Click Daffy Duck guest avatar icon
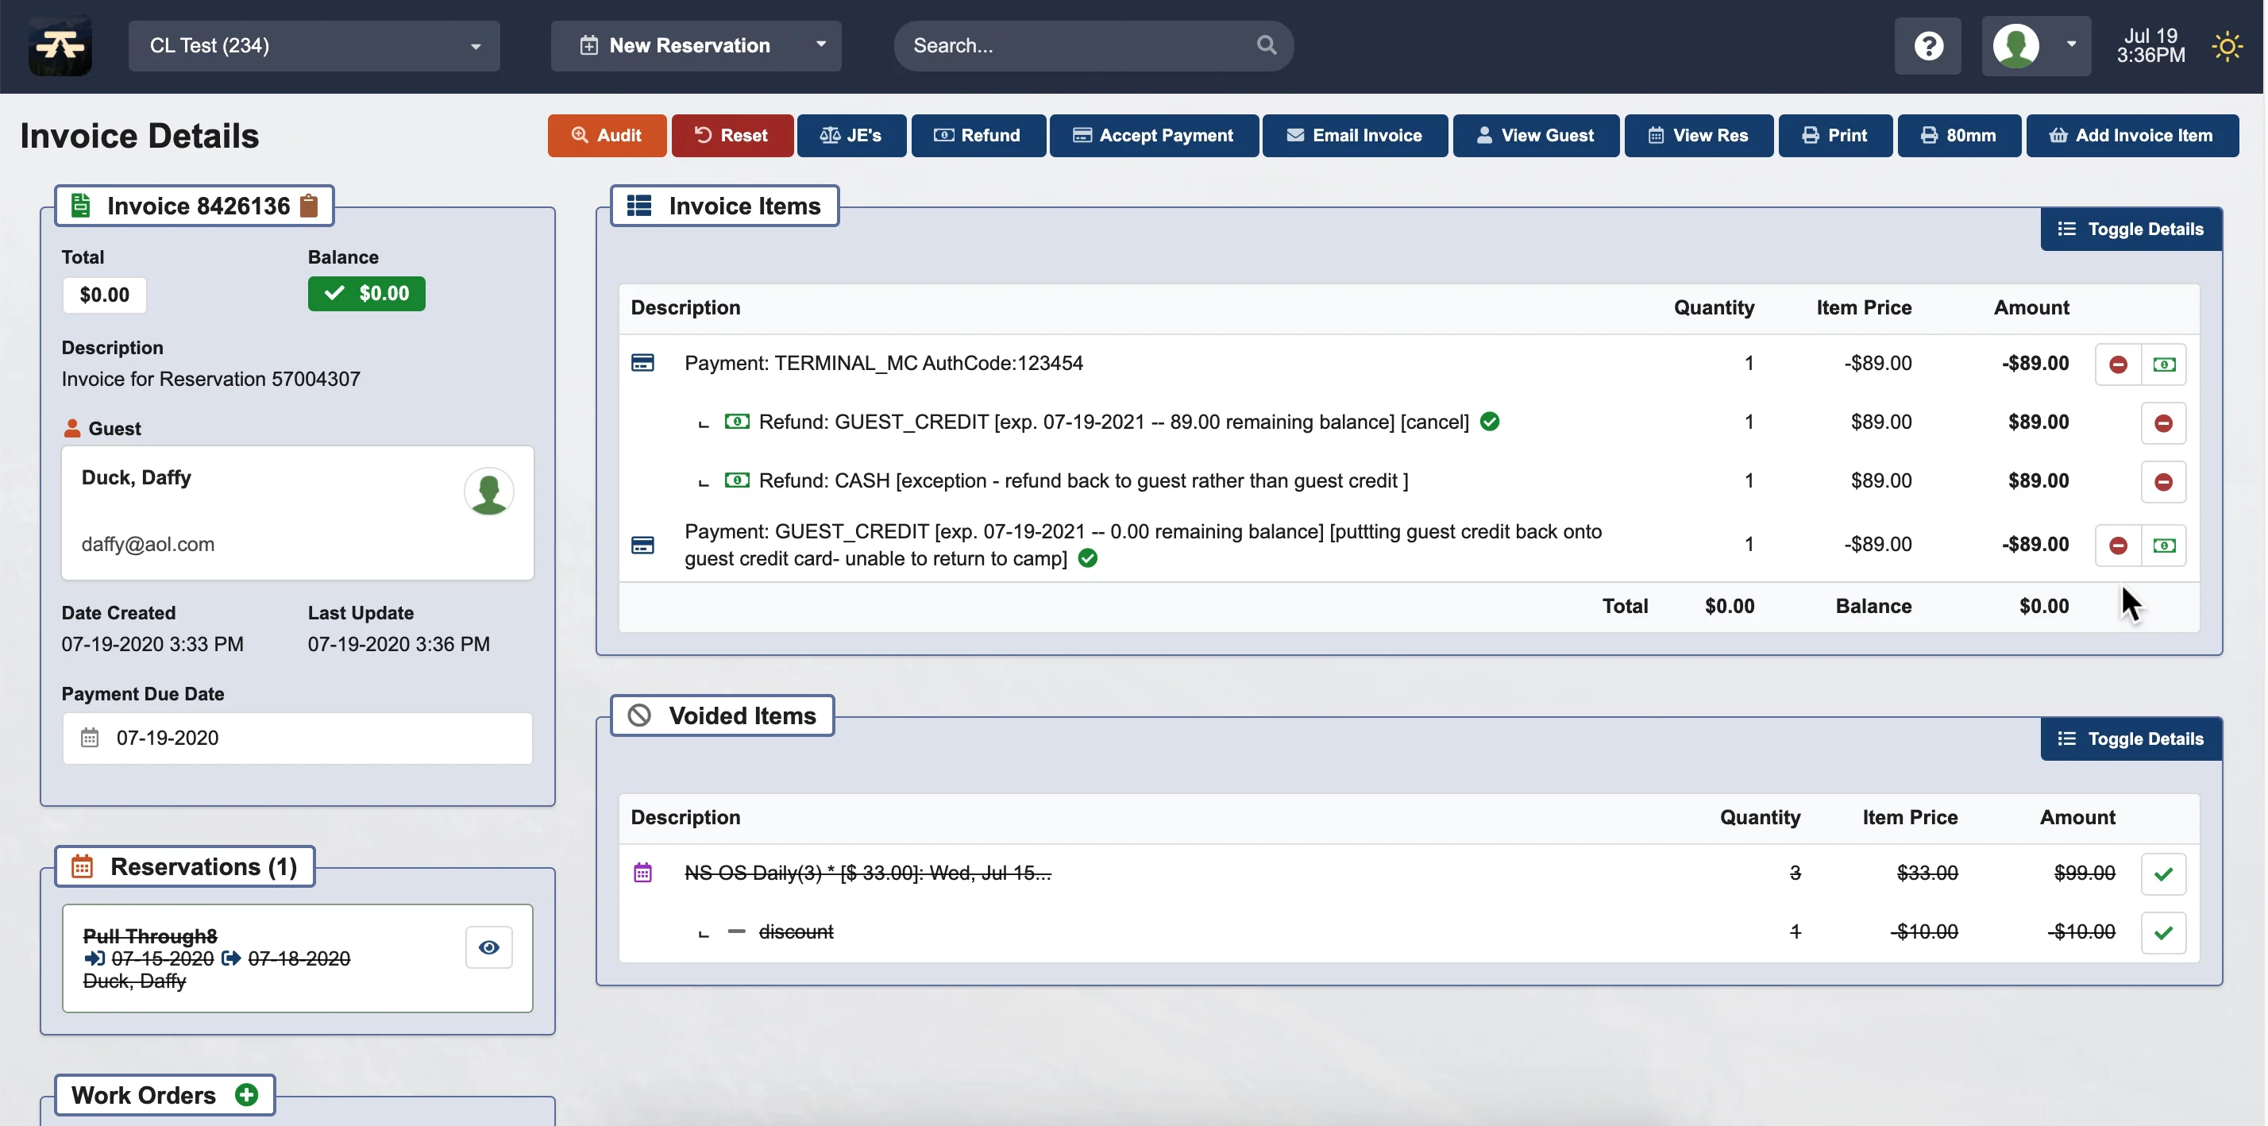The height and width of the screenshot is (1126, 2268). pos(488,492)
